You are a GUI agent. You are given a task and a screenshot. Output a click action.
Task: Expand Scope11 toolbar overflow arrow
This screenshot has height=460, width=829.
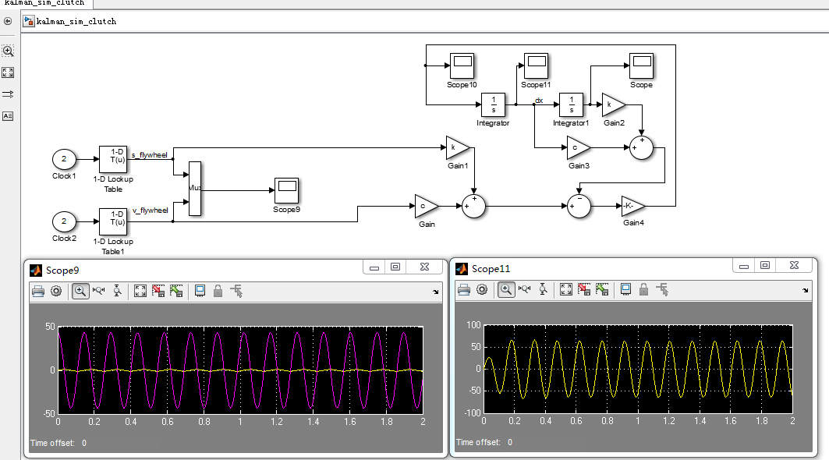tap(805, 290)
